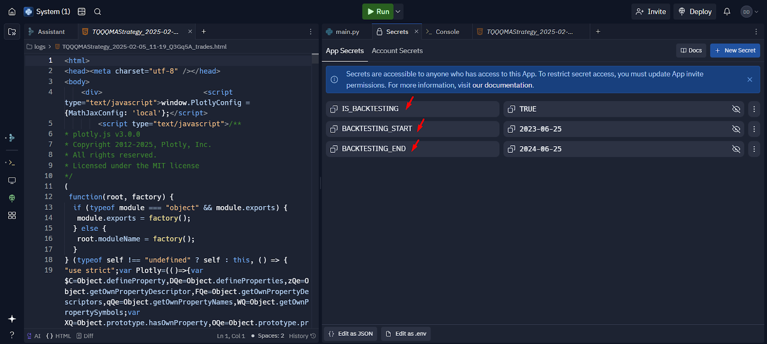Viewport: 767px width, 344px height.
Task: Open the layout panel icon beside System (1)
Action: click(x=81, y=11)
